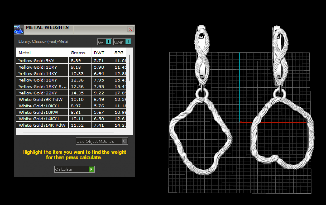Click the 5.76 DWT value
Viewport: 326px width, 205px height.
[99, 106]
